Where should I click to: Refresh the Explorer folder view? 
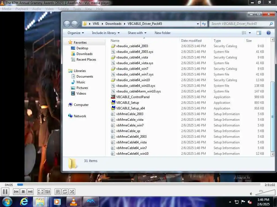[x=204, y=24]
